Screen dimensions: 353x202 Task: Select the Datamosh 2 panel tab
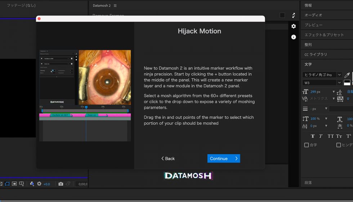[102, 6]
